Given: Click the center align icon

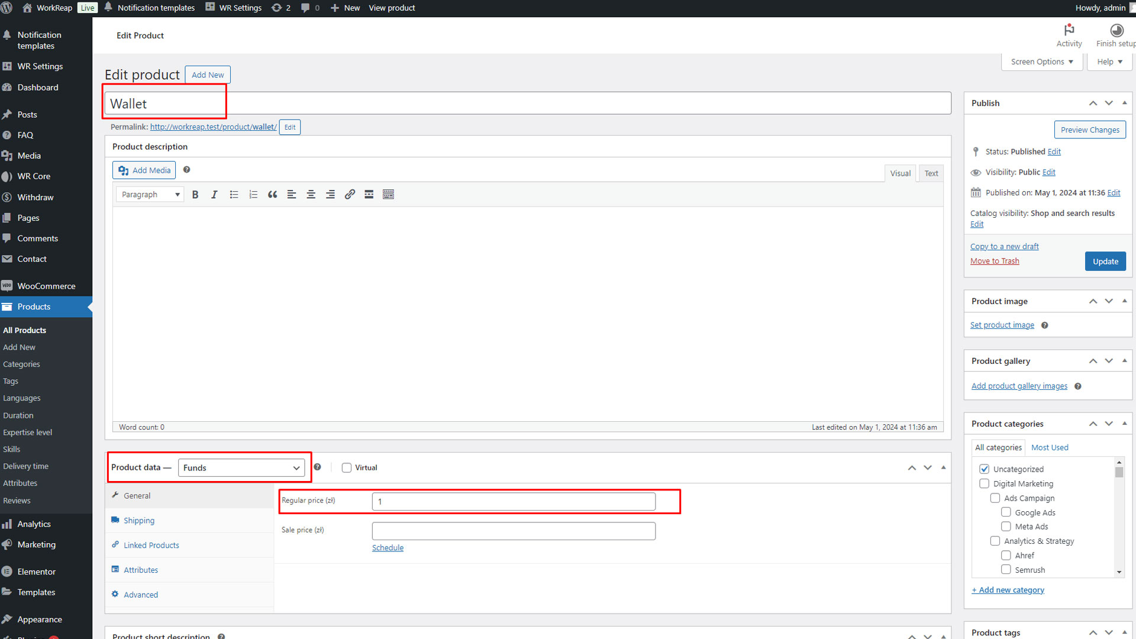Looking at the screenshot, I should tap(311, 195).
